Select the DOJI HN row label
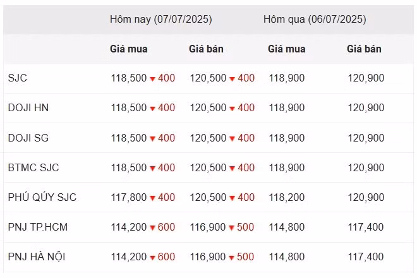Image resolution: width=417 pixels, height=278 pixels. (x=28, y=108)
